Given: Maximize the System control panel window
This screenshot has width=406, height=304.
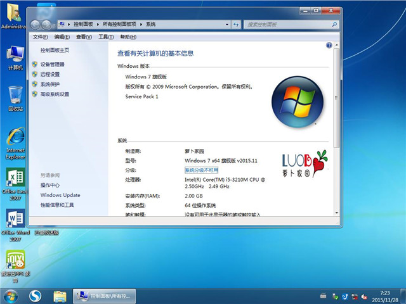Looking at the screenshot, I should (316, 11).
